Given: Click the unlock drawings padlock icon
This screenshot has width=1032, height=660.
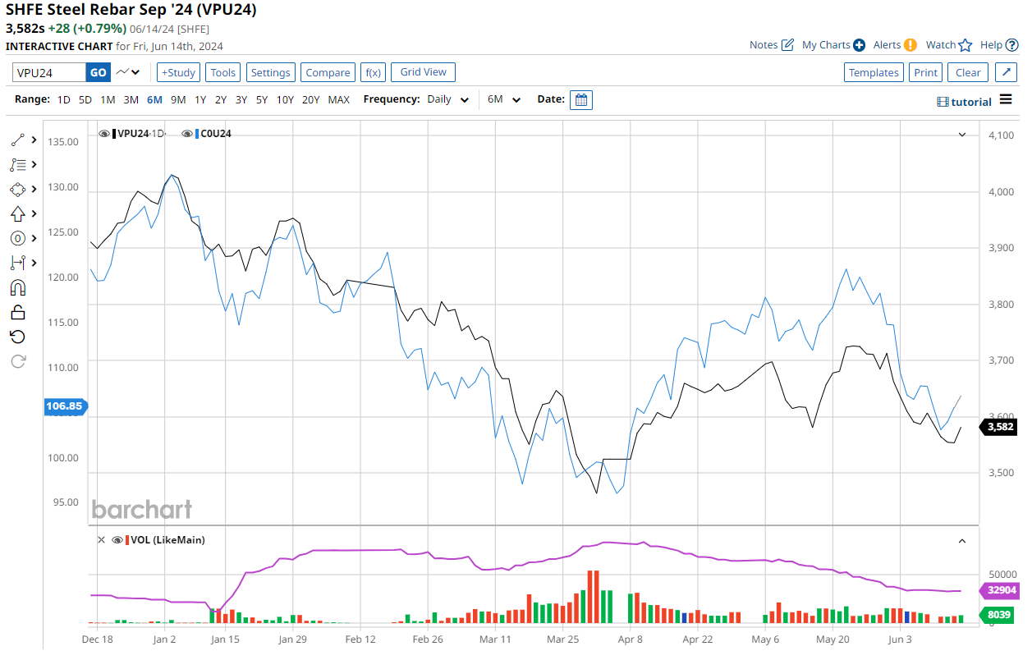Looking at the screenshot, I should tap(18, 312).
